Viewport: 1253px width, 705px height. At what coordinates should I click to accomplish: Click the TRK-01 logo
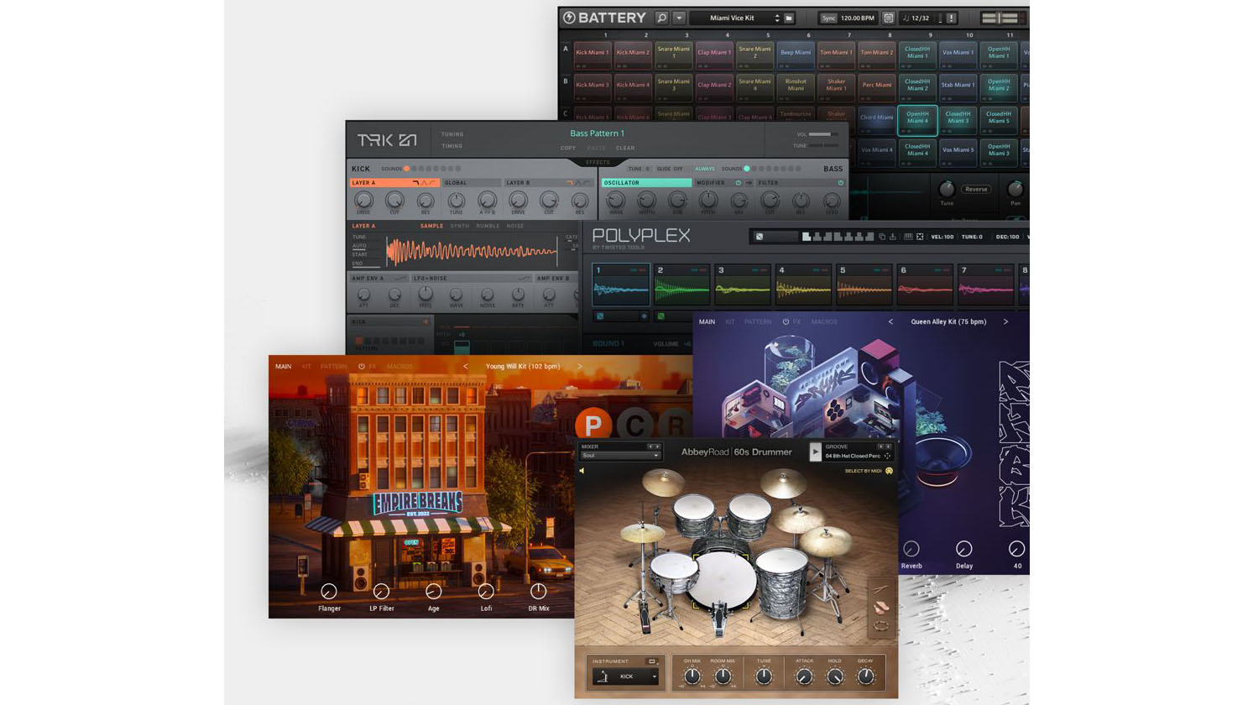387,140
